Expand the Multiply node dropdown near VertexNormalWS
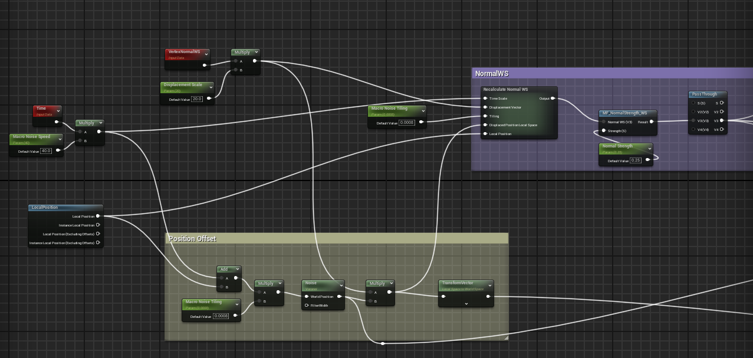 click(x=256, y=52)
